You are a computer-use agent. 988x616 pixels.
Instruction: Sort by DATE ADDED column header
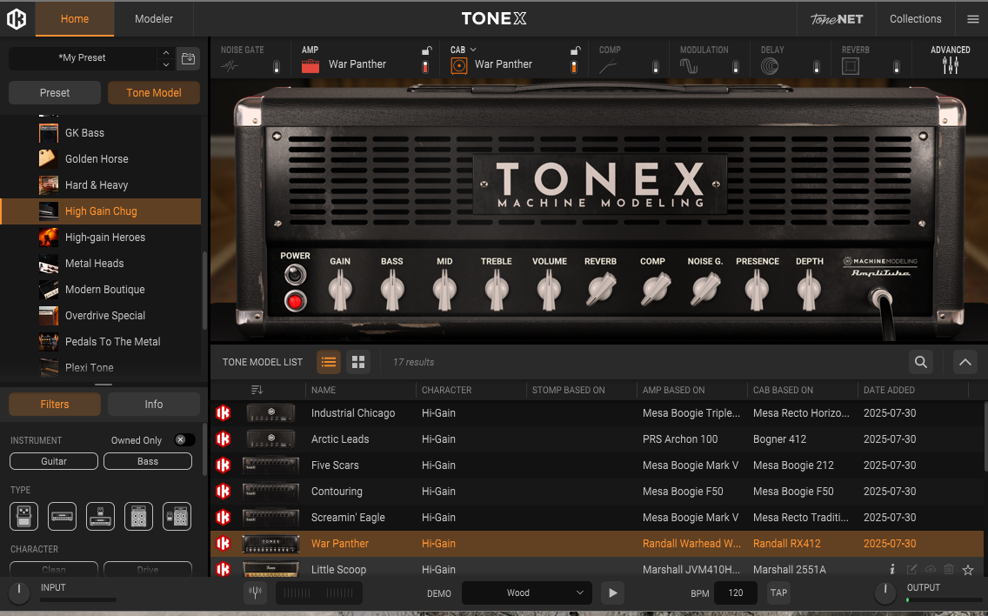(889, 391)
